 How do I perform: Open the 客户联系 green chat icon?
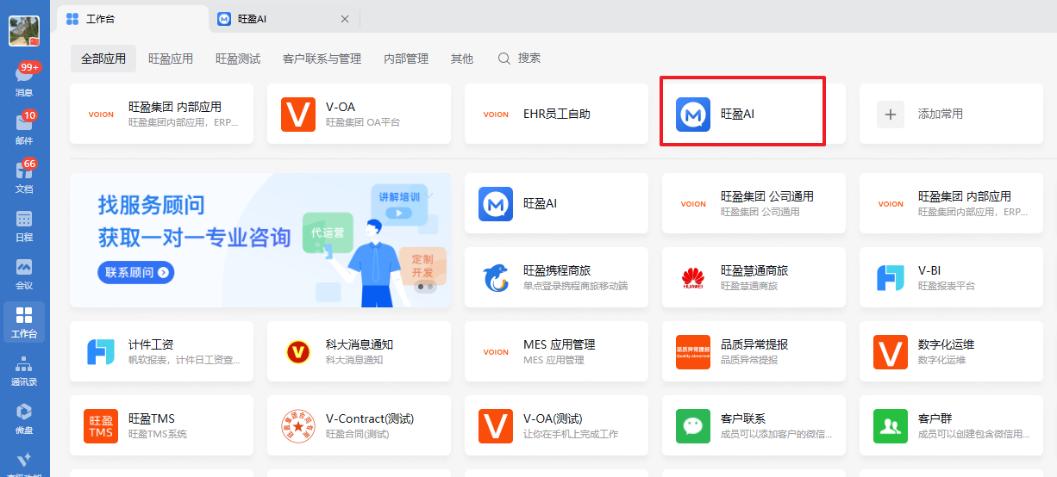click(x=693, y=426)
